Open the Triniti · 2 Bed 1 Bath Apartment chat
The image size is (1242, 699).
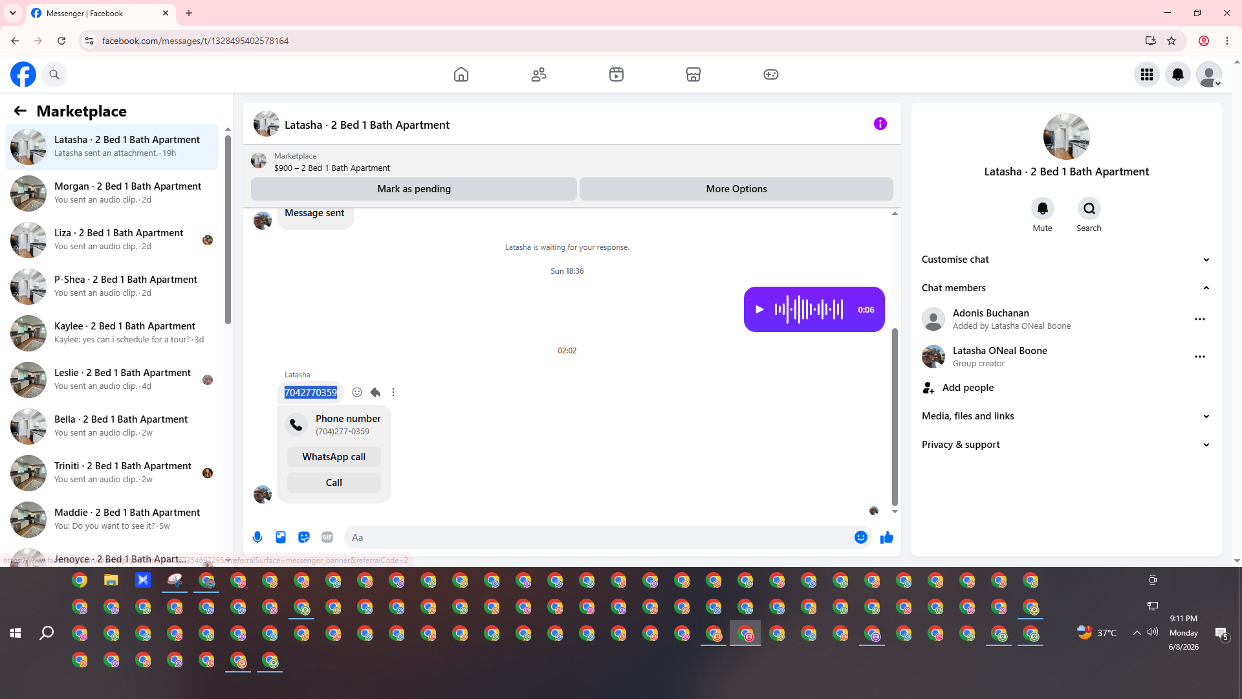pos(111,472)
